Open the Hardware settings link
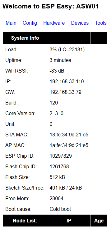The image size is (112, 234). point(54,23)
